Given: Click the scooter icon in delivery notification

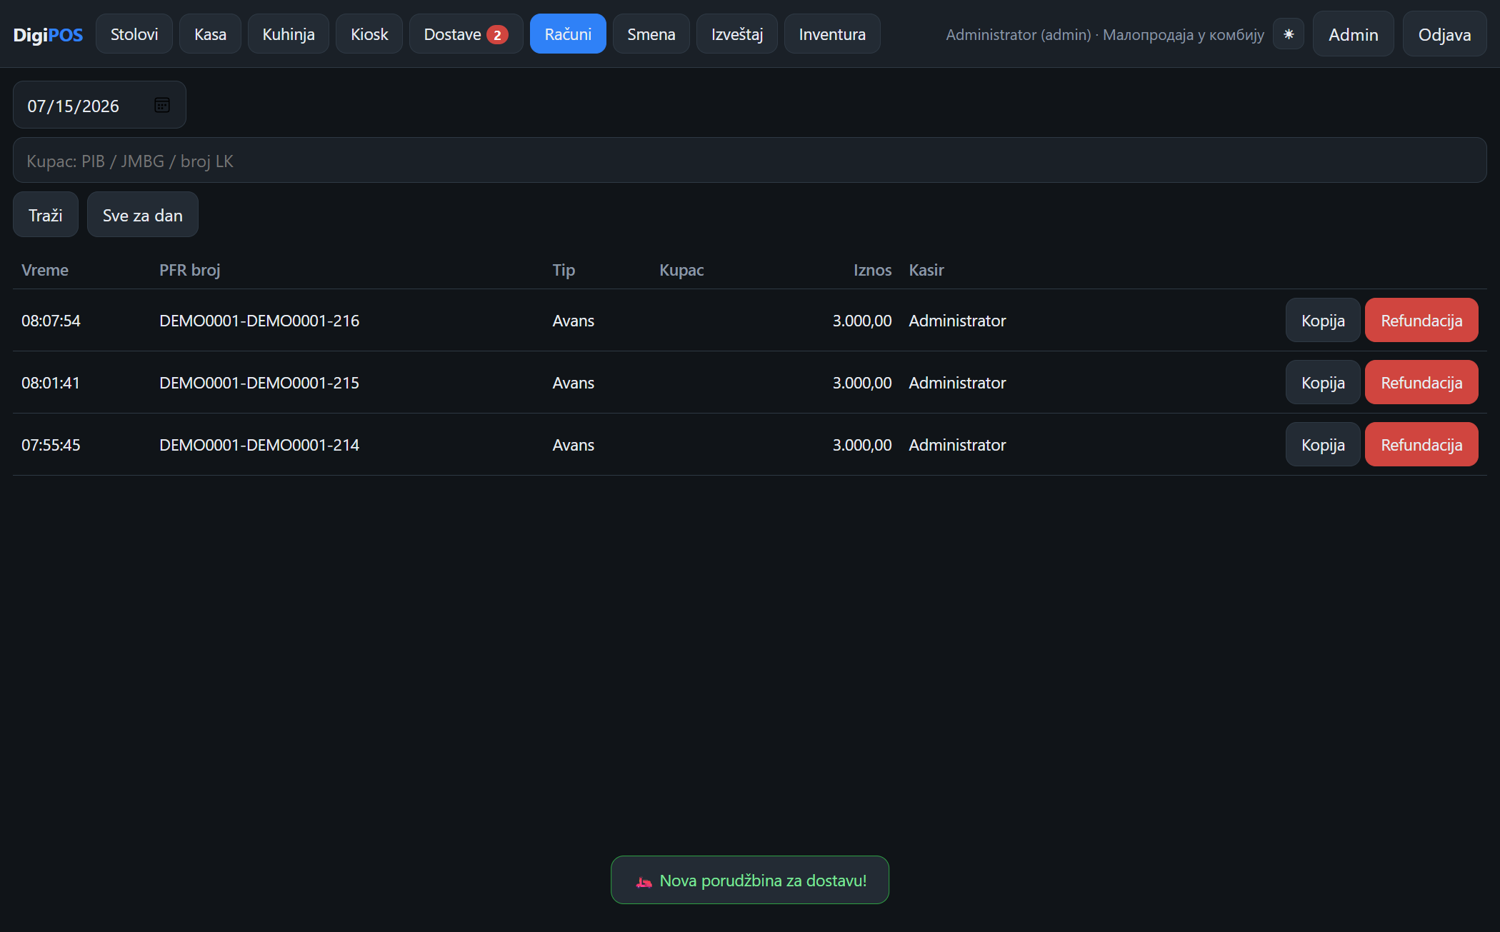Looking at the screenshot, I should pyautogui.click(x=644, y=881).
